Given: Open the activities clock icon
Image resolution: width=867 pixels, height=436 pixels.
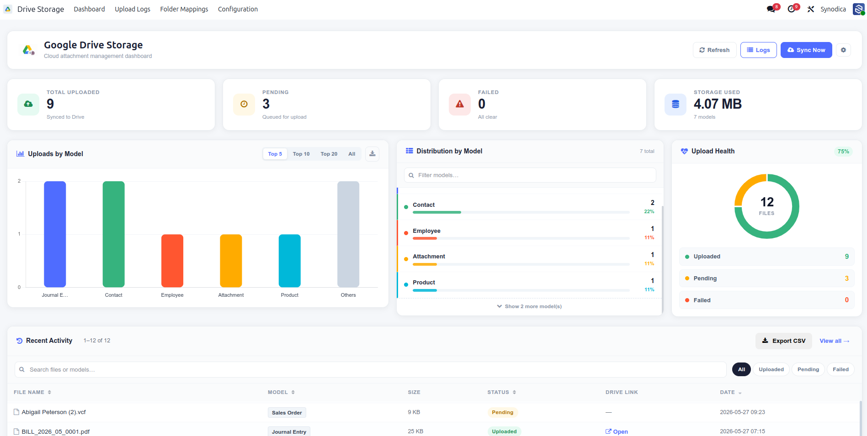Looking at the screenshot, I should point(792,9).
